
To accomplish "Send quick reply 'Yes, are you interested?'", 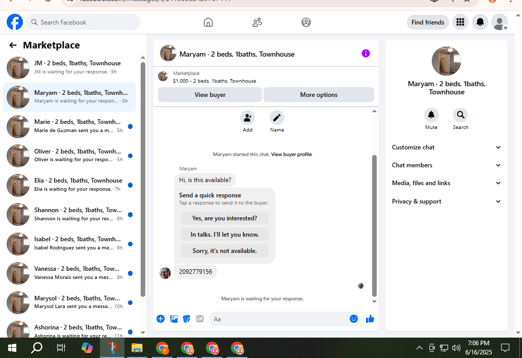I will [x=224, y=218].
